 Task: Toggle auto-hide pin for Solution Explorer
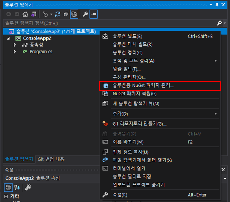click(217, 5)
